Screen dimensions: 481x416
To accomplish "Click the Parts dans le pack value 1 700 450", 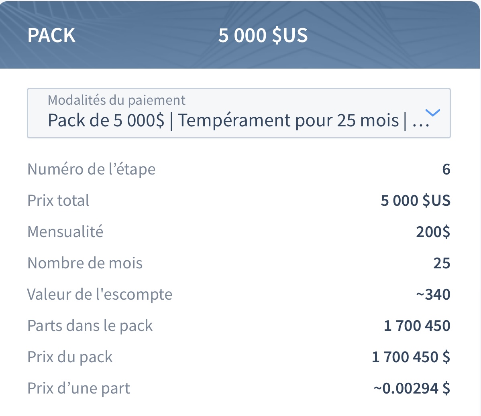I will coord(417,326).
